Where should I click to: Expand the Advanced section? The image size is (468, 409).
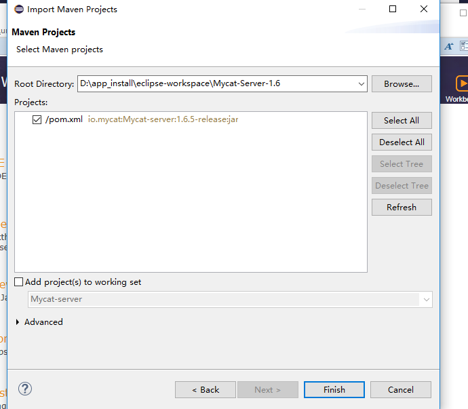pyautogui.click(x=18, y=322)
